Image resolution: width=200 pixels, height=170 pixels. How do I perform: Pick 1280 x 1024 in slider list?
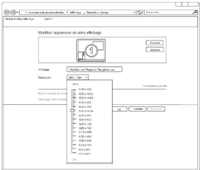(x=86, y=111)
